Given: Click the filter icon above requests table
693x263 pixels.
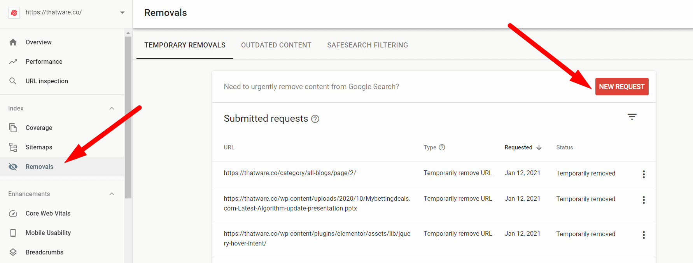Looking at the screenshot, I should (632, 117).
